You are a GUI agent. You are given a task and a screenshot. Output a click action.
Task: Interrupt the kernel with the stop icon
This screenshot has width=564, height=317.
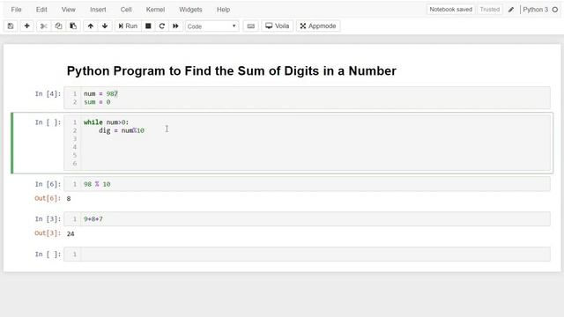[148, 26]
